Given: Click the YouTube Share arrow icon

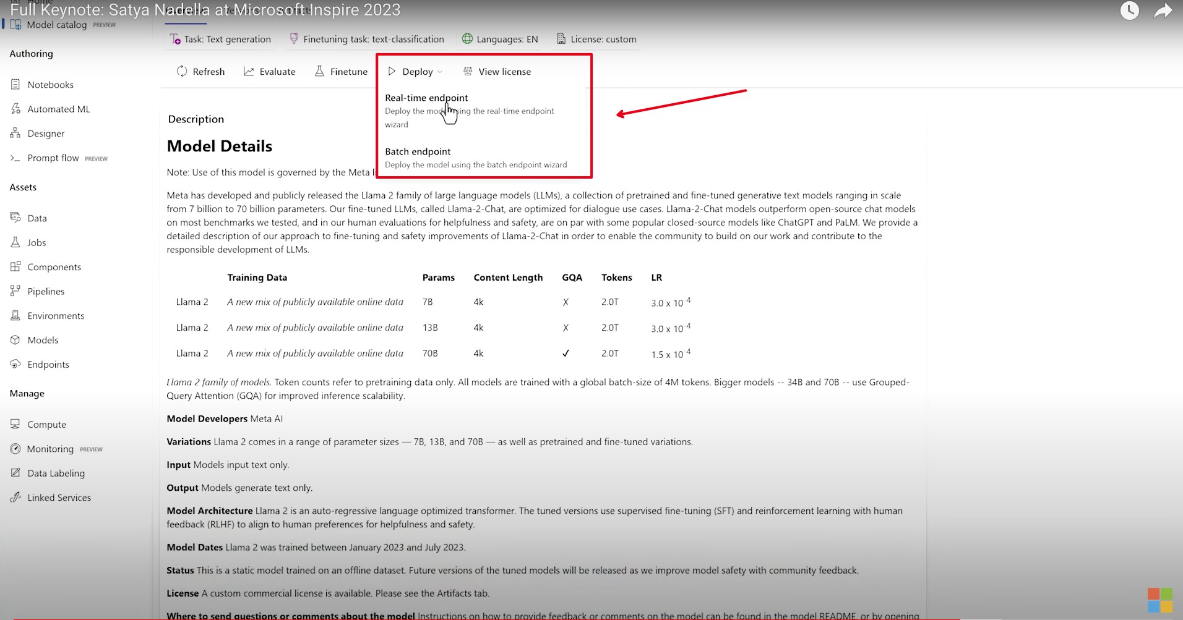Looking at the screenshot, I should [1163, 11].
